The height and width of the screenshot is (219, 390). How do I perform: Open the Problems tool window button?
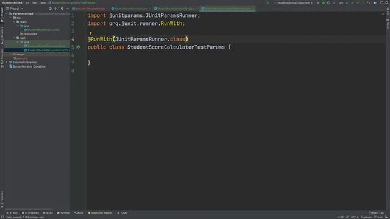(x=30, y=213)
